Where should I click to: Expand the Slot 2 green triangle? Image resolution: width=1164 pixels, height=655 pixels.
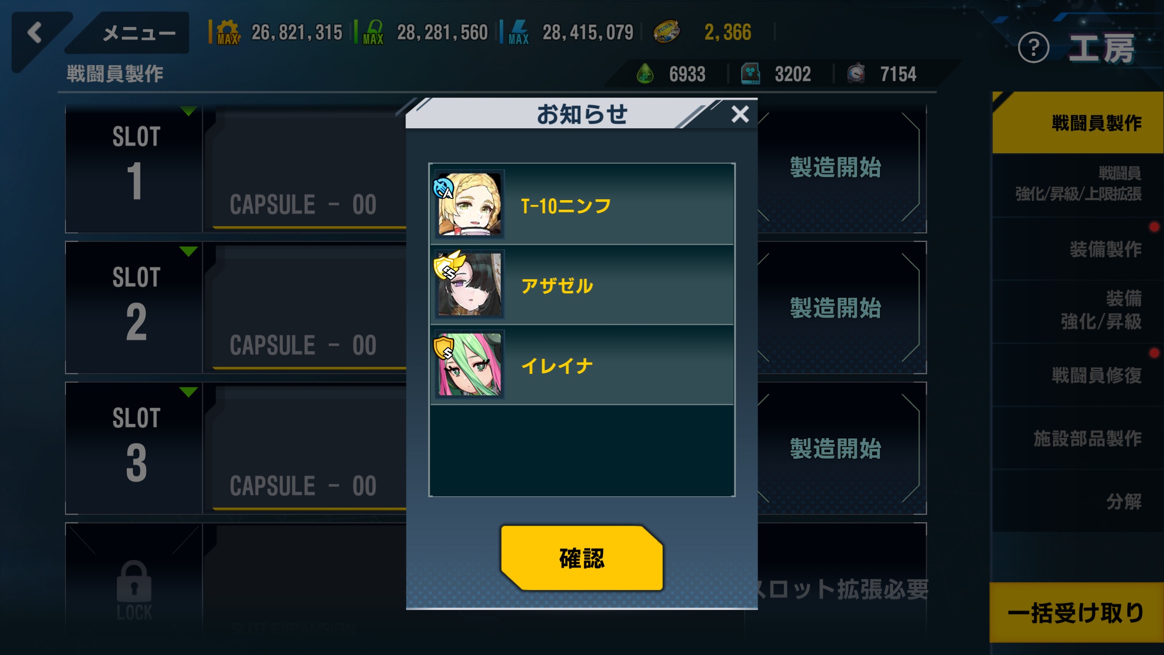pos(188,251)
